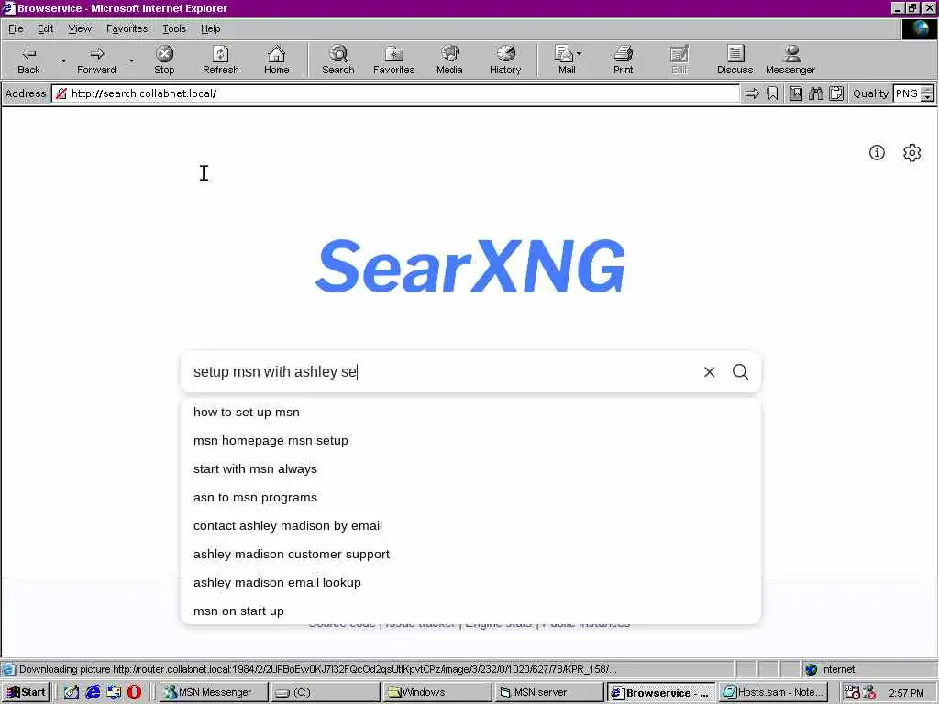Click the binoculars find icon
Image resolution: width=939 pixels, height=704 pixels.
[815, 93]
